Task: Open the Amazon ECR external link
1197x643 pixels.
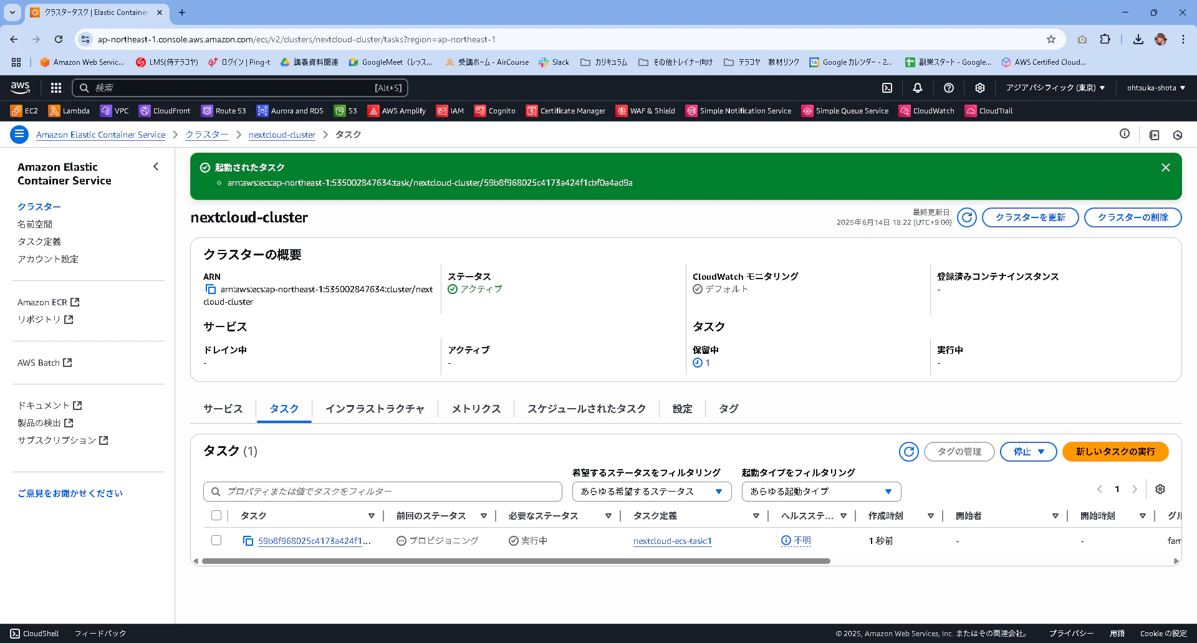Action: tap(48, 302)
